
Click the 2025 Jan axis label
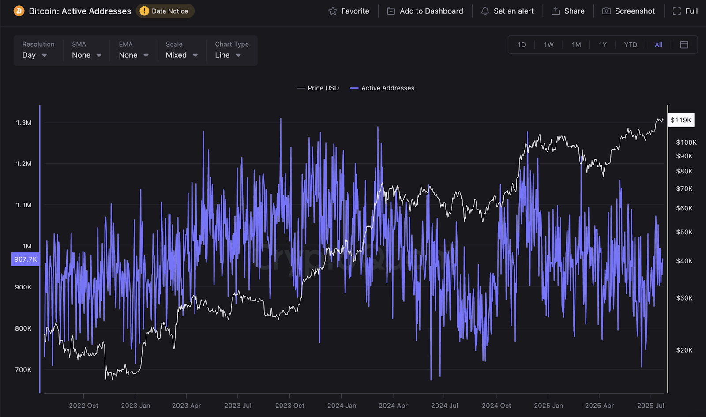[548, 406]
